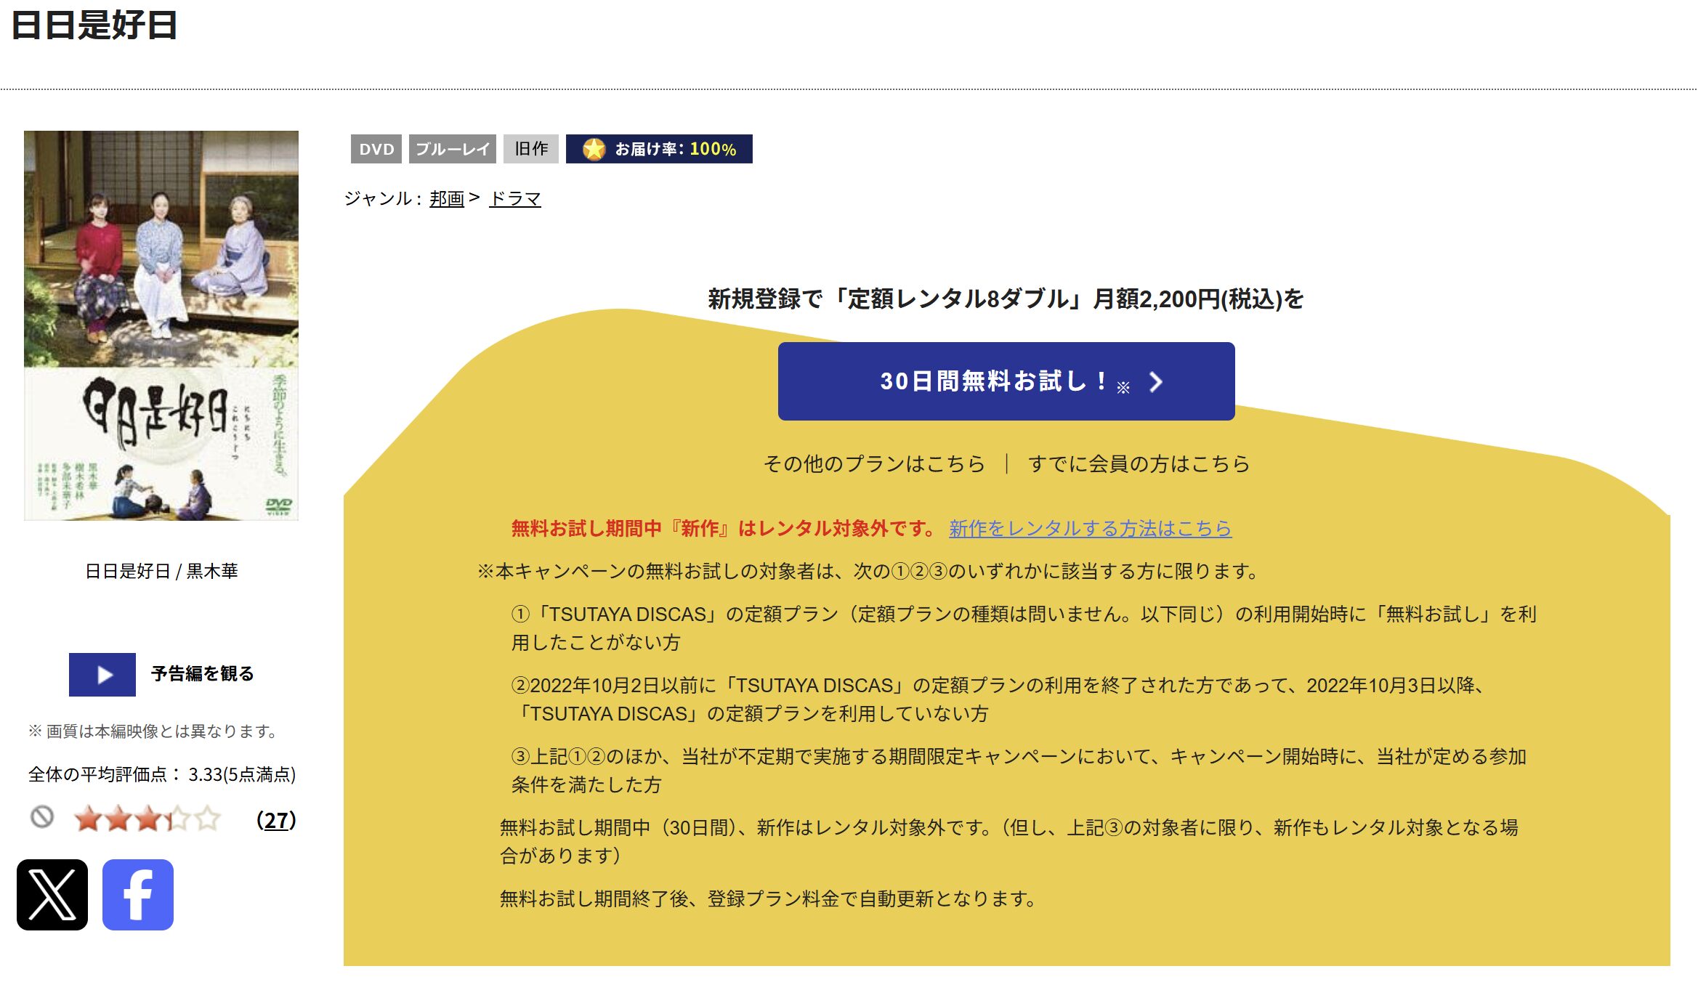Click the note 画質は本編映像とは異なります
The width and height of the screenshot is (1698, 990).
(x=155, y=731)
